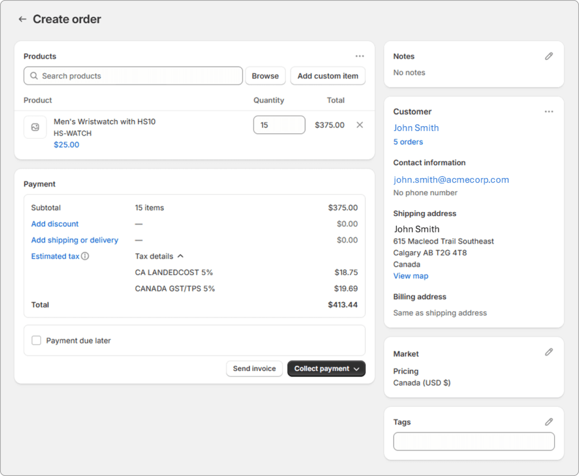Remove Men's Wristwatch item with X
This screenshot has height=476, width=579.
(360, 125)
